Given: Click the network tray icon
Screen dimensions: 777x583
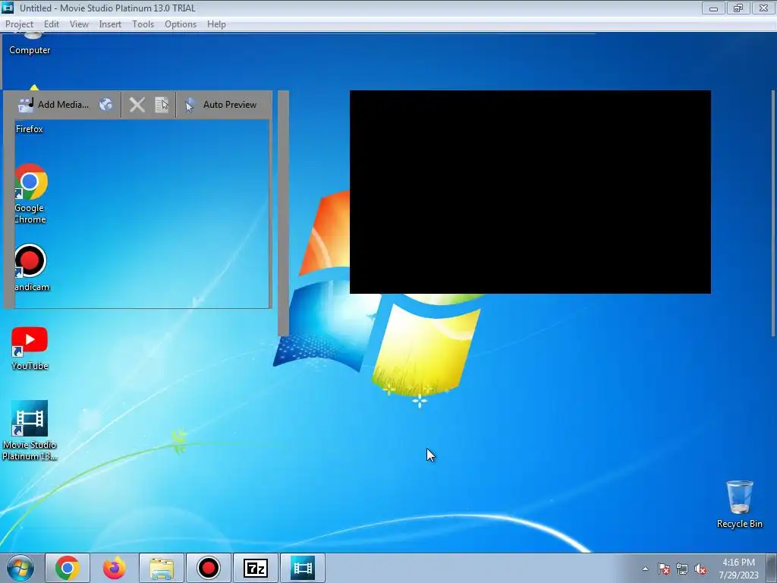Looking at the screenshot, I should click(x=682, y=569).
